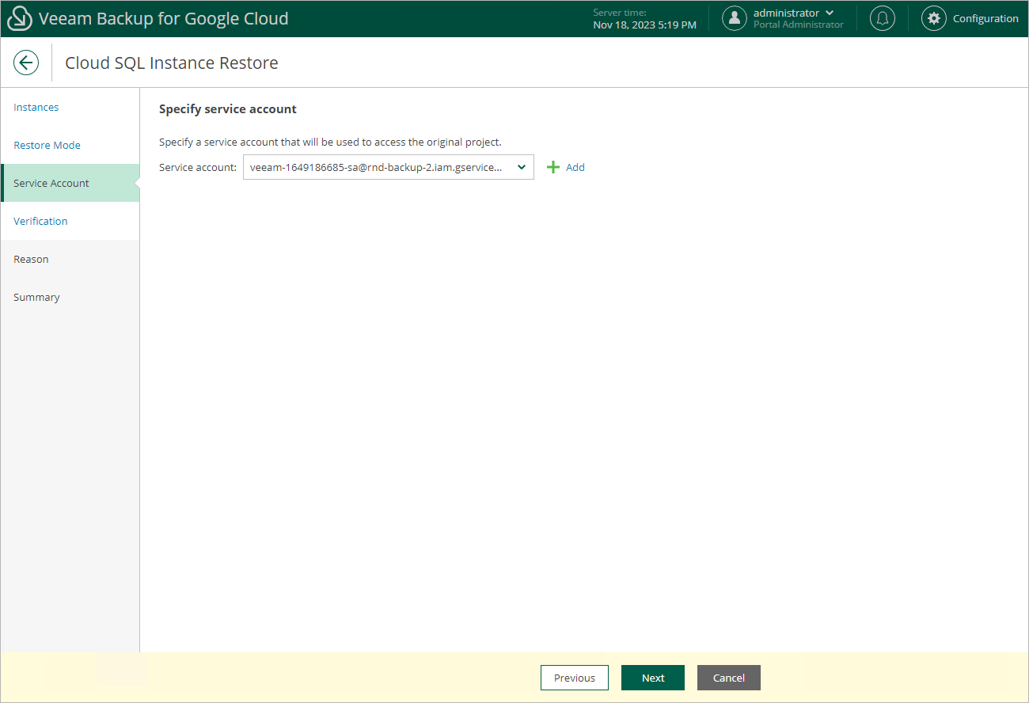The height and width of the screenshot is (703, 1029).
Task: Click the back arrow icon
Action: pos(26,63)
